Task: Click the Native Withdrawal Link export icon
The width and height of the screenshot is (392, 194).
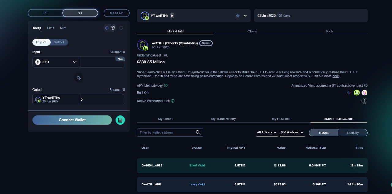Action: pyautogui.click(x=364, y=101)
